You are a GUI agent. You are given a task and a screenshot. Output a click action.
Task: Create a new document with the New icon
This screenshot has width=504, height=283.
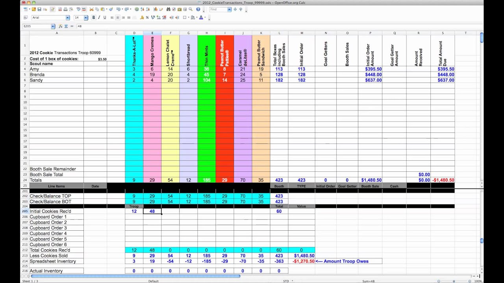pyautogui.click(x=26, y=9)
